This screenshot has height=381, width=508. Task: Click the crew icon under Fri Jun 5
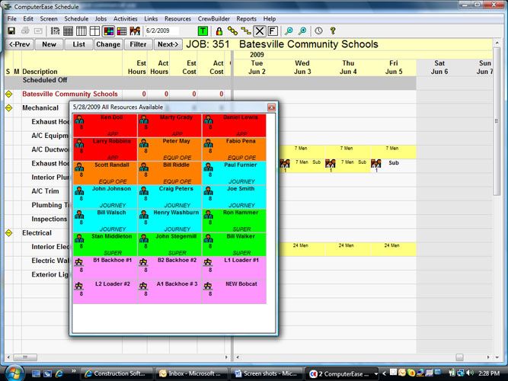point(375,163)
